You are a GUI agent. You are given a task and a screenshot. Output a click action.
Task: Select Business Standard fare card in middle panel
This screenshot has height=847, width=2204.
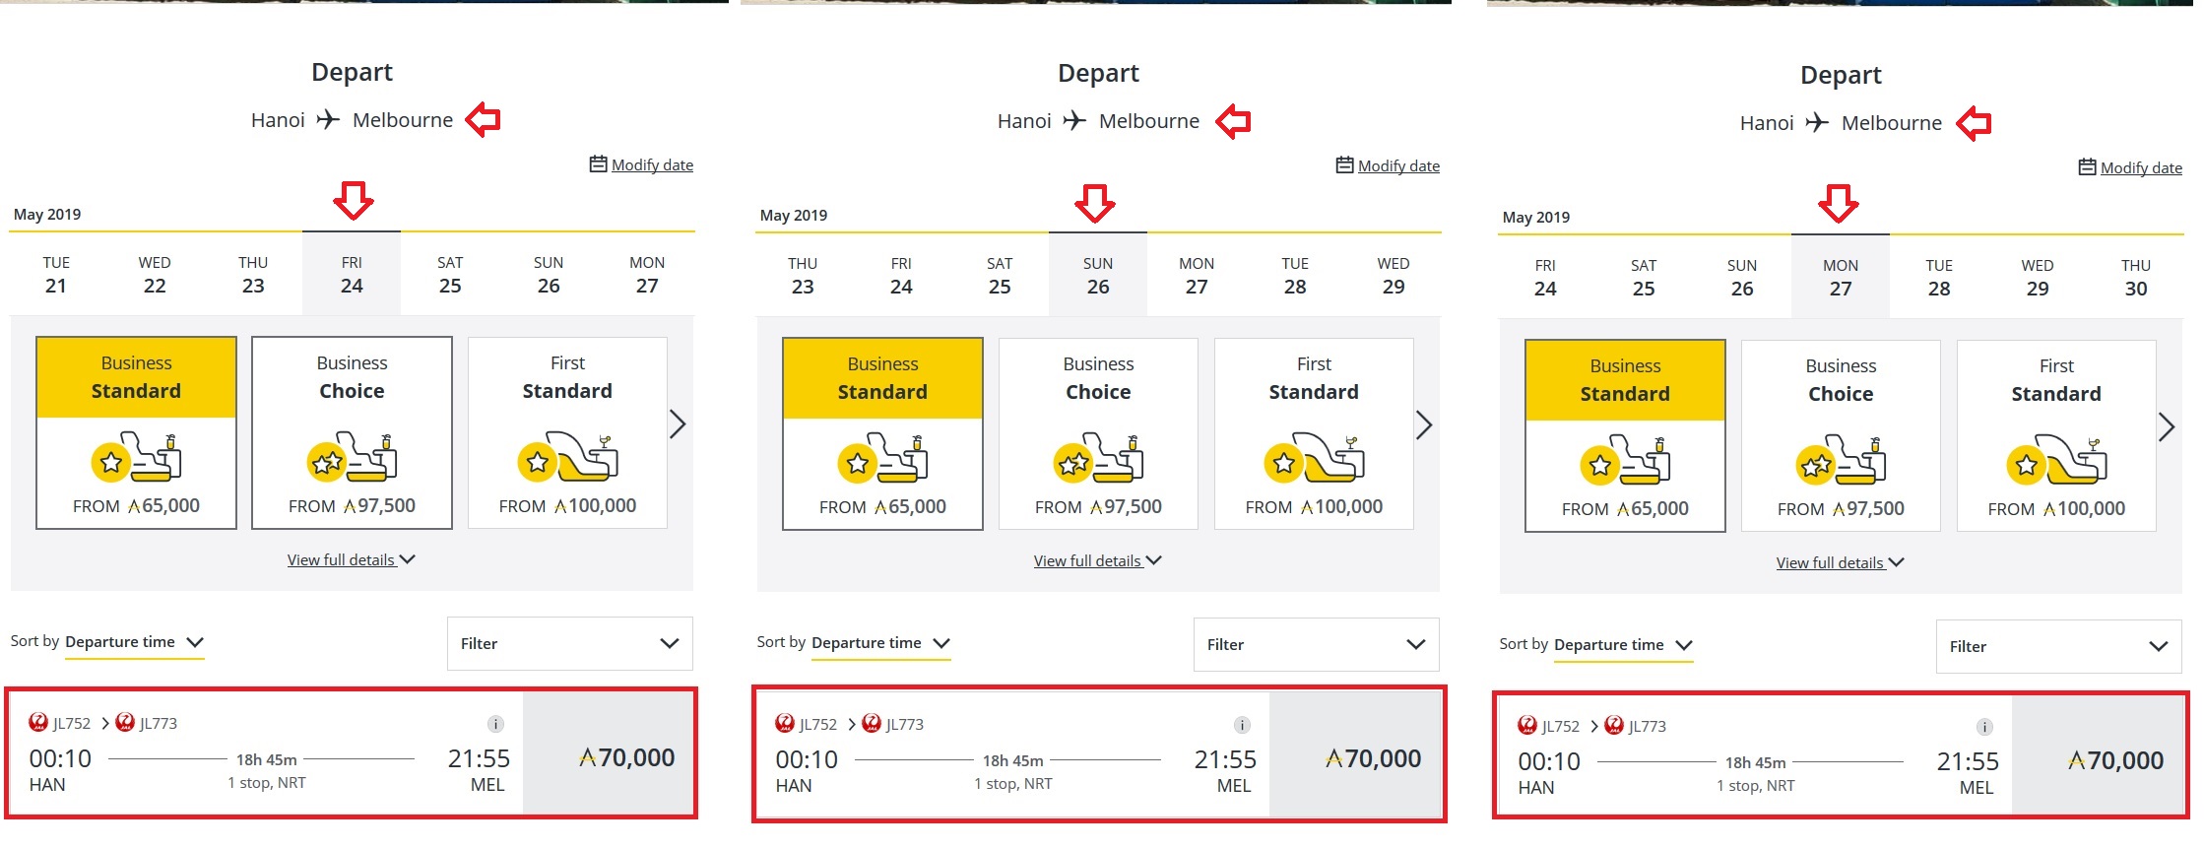(882, 434)
